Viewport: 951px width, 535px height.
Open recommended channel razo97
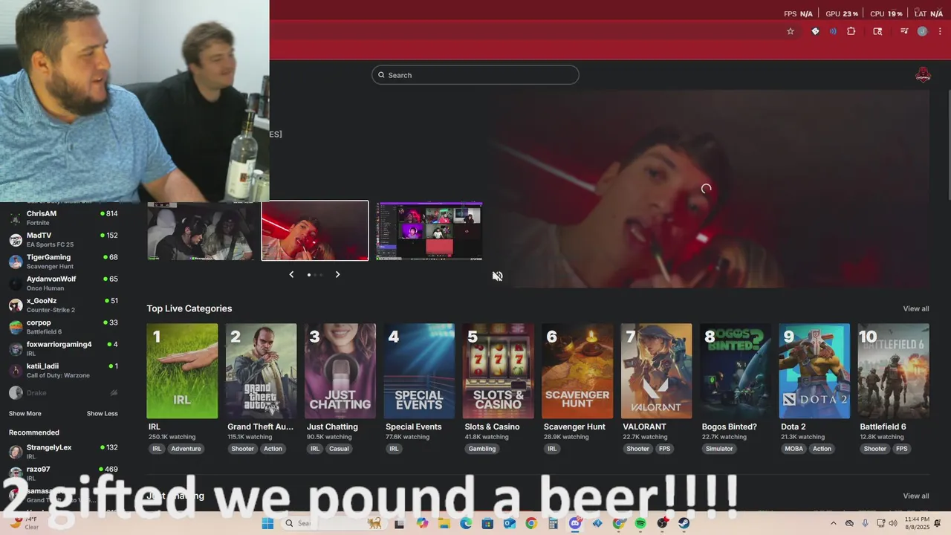coord(63,473)
